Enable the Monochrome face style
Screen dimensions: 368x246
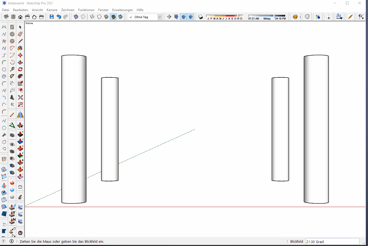[x=120, y=17]
